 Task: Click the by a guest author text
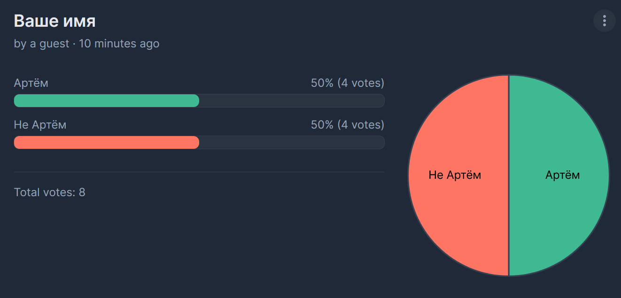point(42,44)
